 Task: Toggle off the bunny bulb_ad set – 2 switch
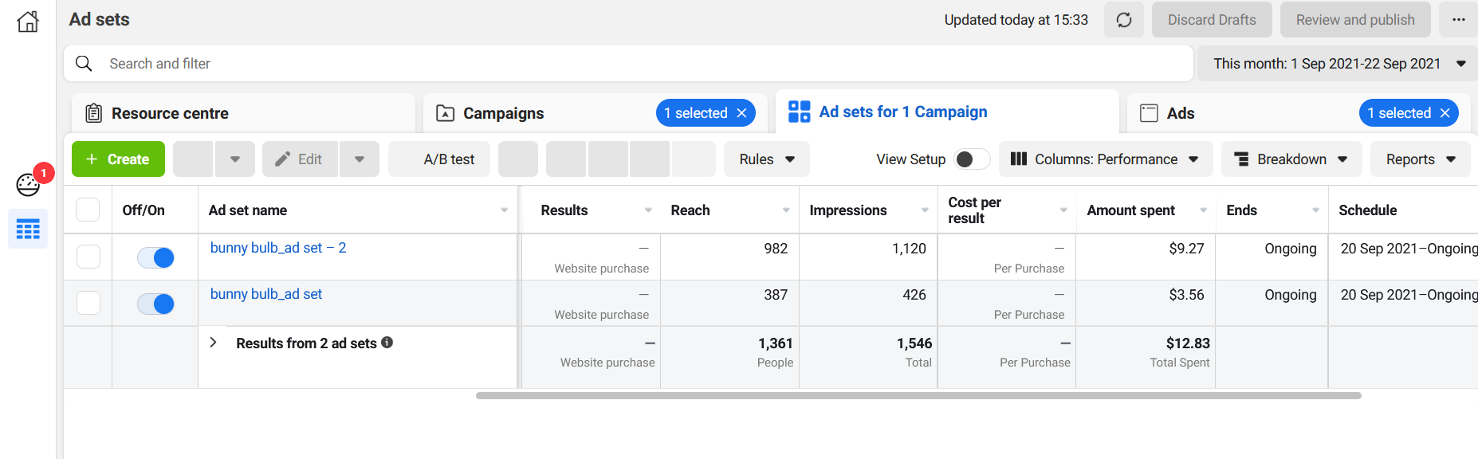click(155, 257)
